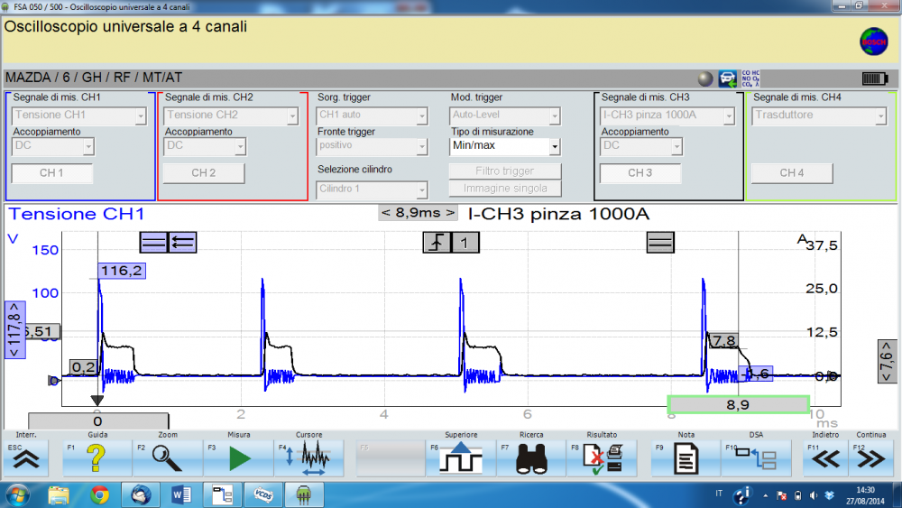Open the F9 Nota document icon
Screen dimensions: 902x508
pos(686,458)
